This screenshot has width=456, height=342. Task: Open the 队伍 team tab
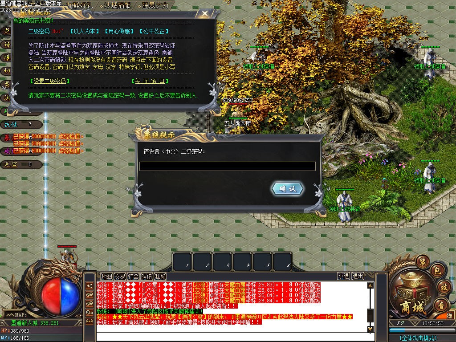pyautogui.click(x=147, y=276)
